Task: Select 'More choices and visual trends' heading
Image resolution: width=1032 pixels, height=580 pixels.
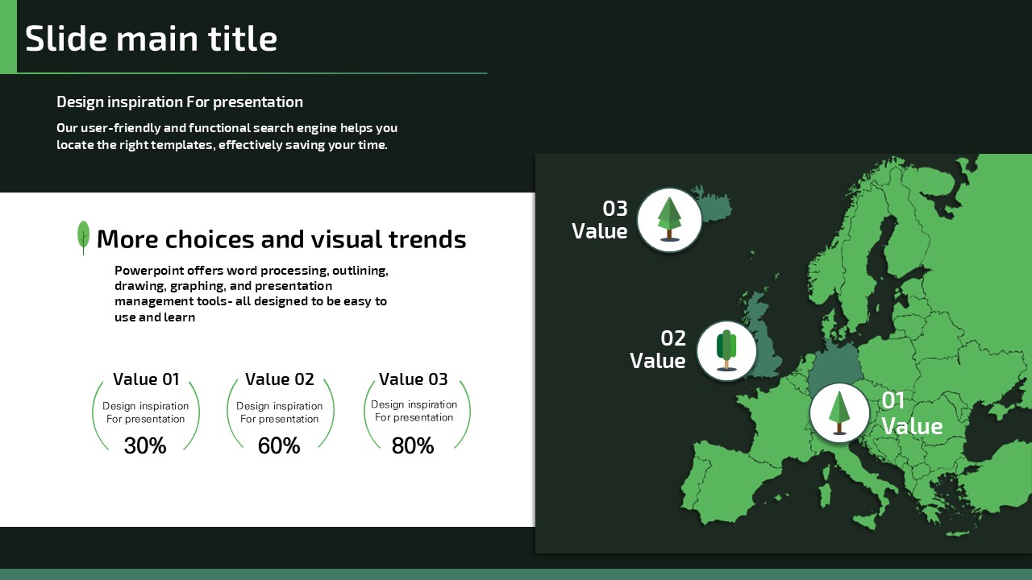Action: point(281,239)
